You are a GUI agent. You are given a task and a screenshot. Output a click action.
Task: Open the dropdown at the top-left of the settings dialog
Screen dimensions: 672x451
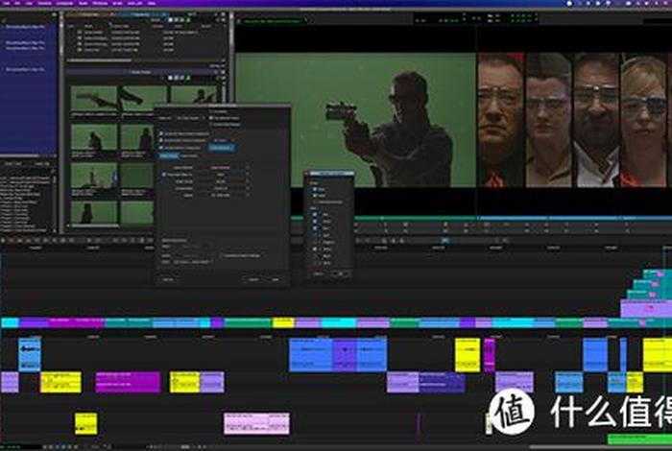click(163, 116)
